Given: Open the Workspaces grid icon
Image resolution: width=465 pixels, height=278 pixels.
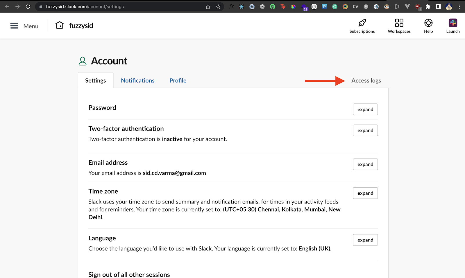Looking at the screenshot, I should pos(399,23).
